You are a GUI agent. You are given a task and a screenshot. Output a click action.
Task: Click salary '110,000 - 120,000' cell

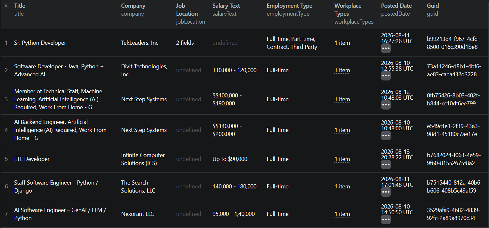(x=235, y=70)
